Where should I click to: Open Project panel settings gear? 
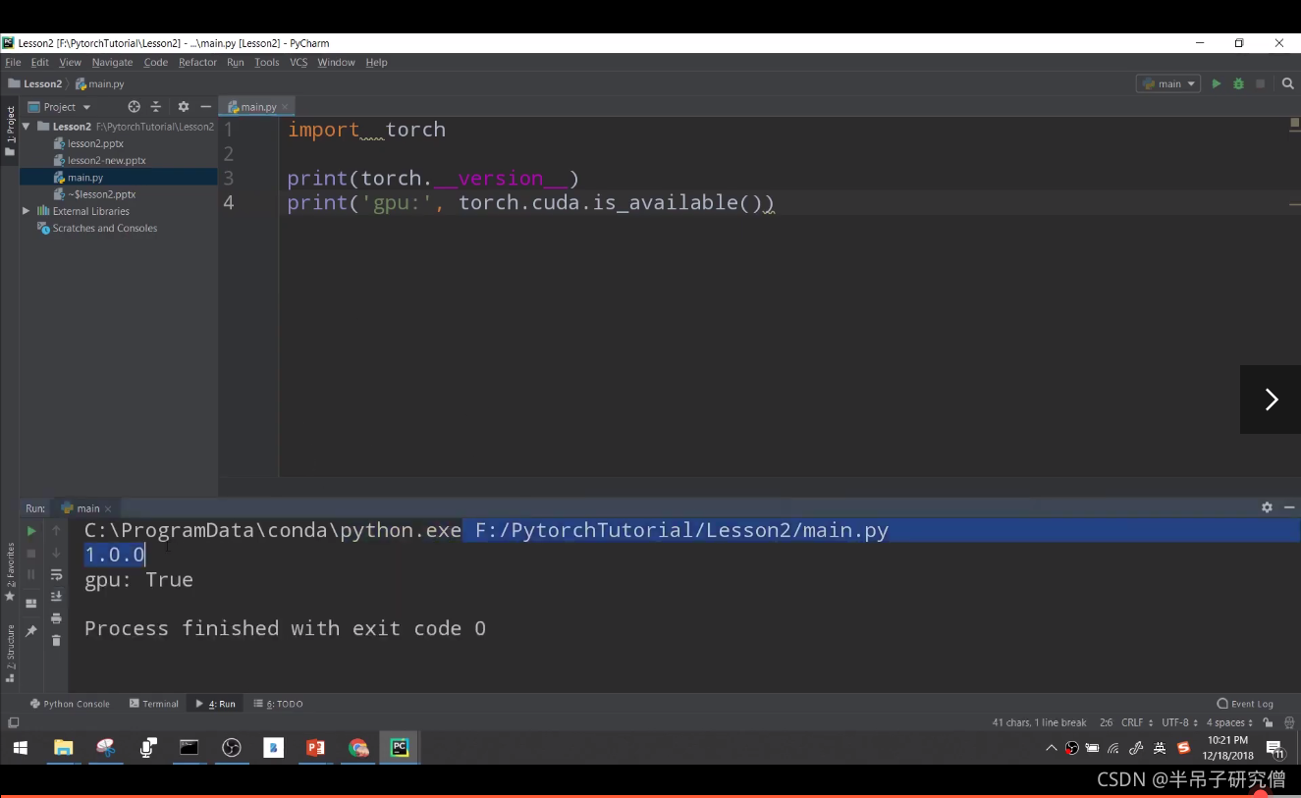coord(184,106)
